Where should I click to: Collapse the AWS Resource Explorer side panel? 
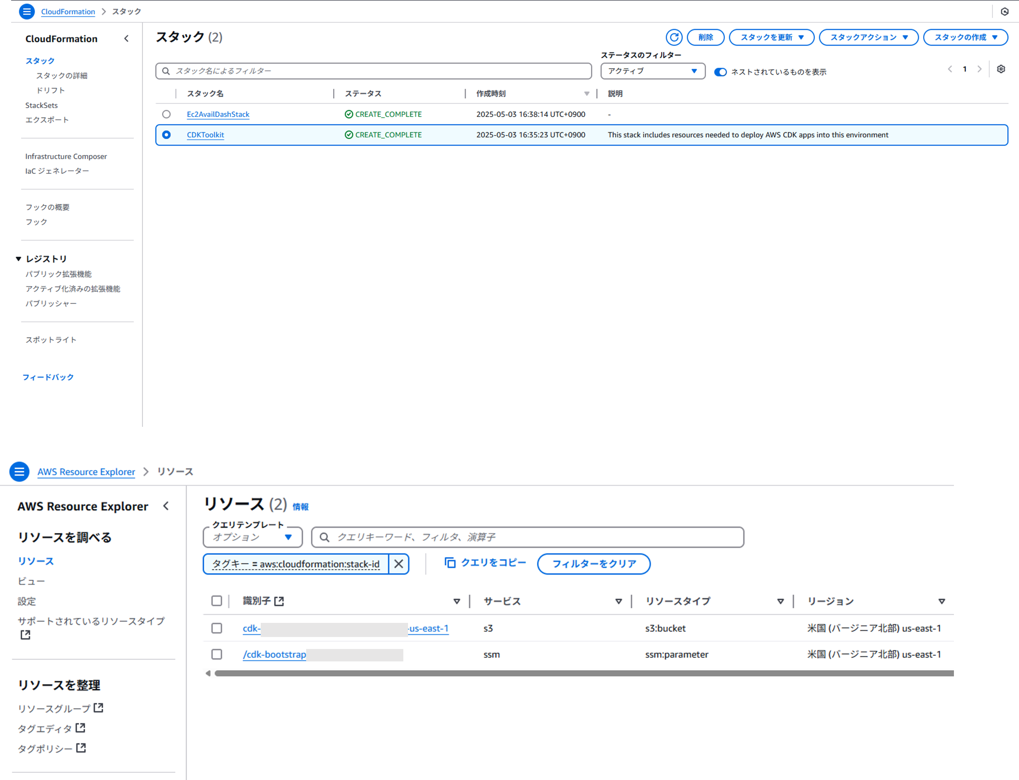[166, 506]
